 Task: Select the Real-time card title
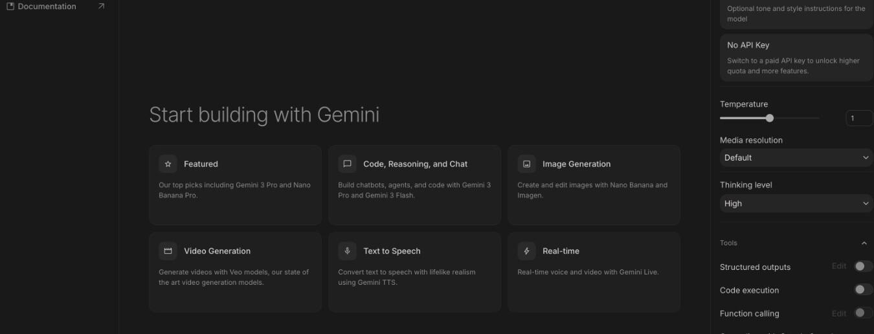point(561,251)
